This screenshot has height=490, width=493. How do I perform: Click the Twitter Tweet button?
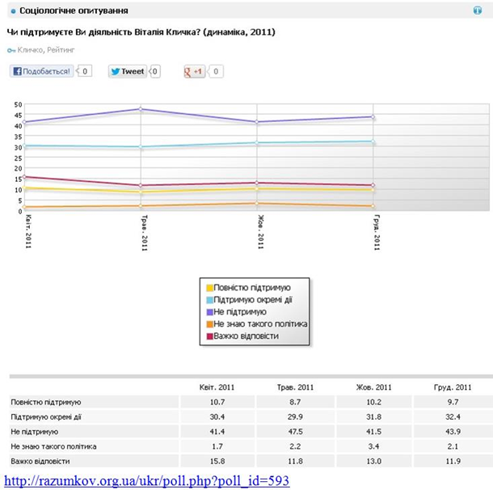coord(127,71)
